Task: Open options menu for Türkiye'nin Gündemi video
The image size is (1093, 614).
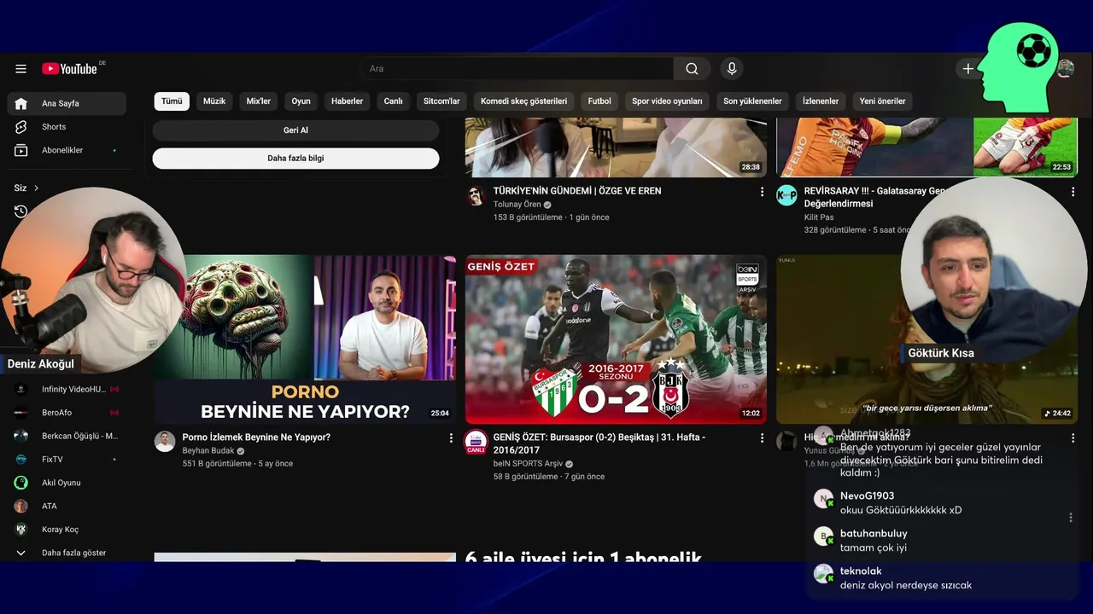Action: [762, 192]
